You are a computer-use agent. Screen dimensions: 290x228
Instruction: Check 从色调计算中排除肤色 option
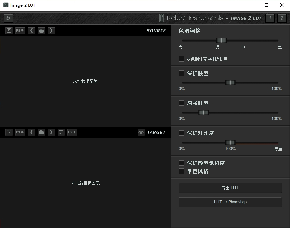coord(181,59)
